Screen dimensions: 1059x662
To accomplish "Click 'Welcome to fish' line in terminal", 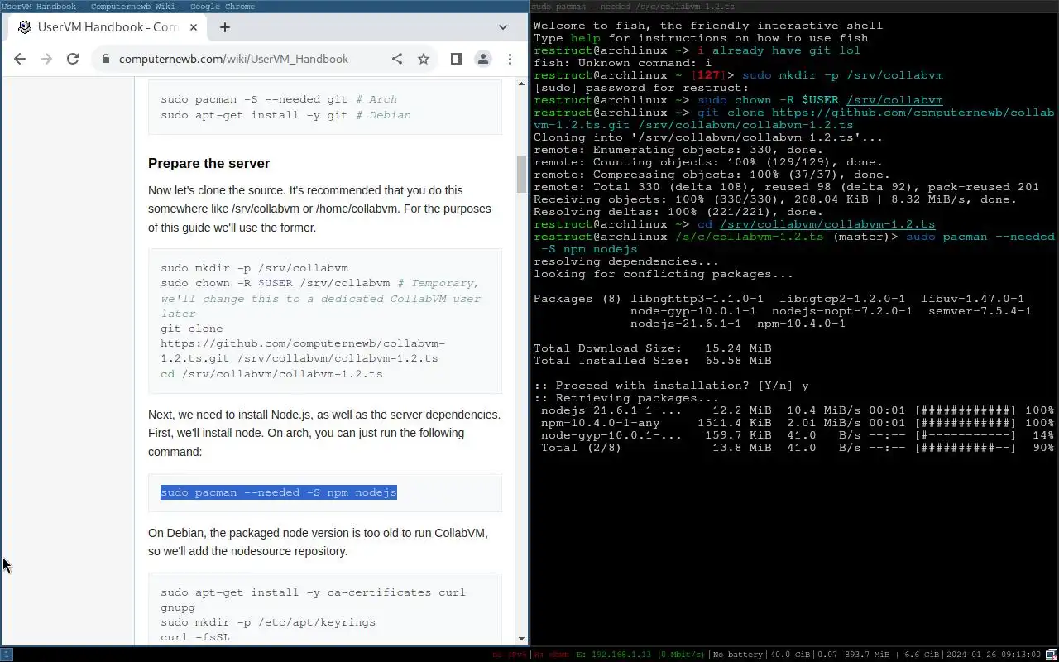I will click(x=708, y=26).
